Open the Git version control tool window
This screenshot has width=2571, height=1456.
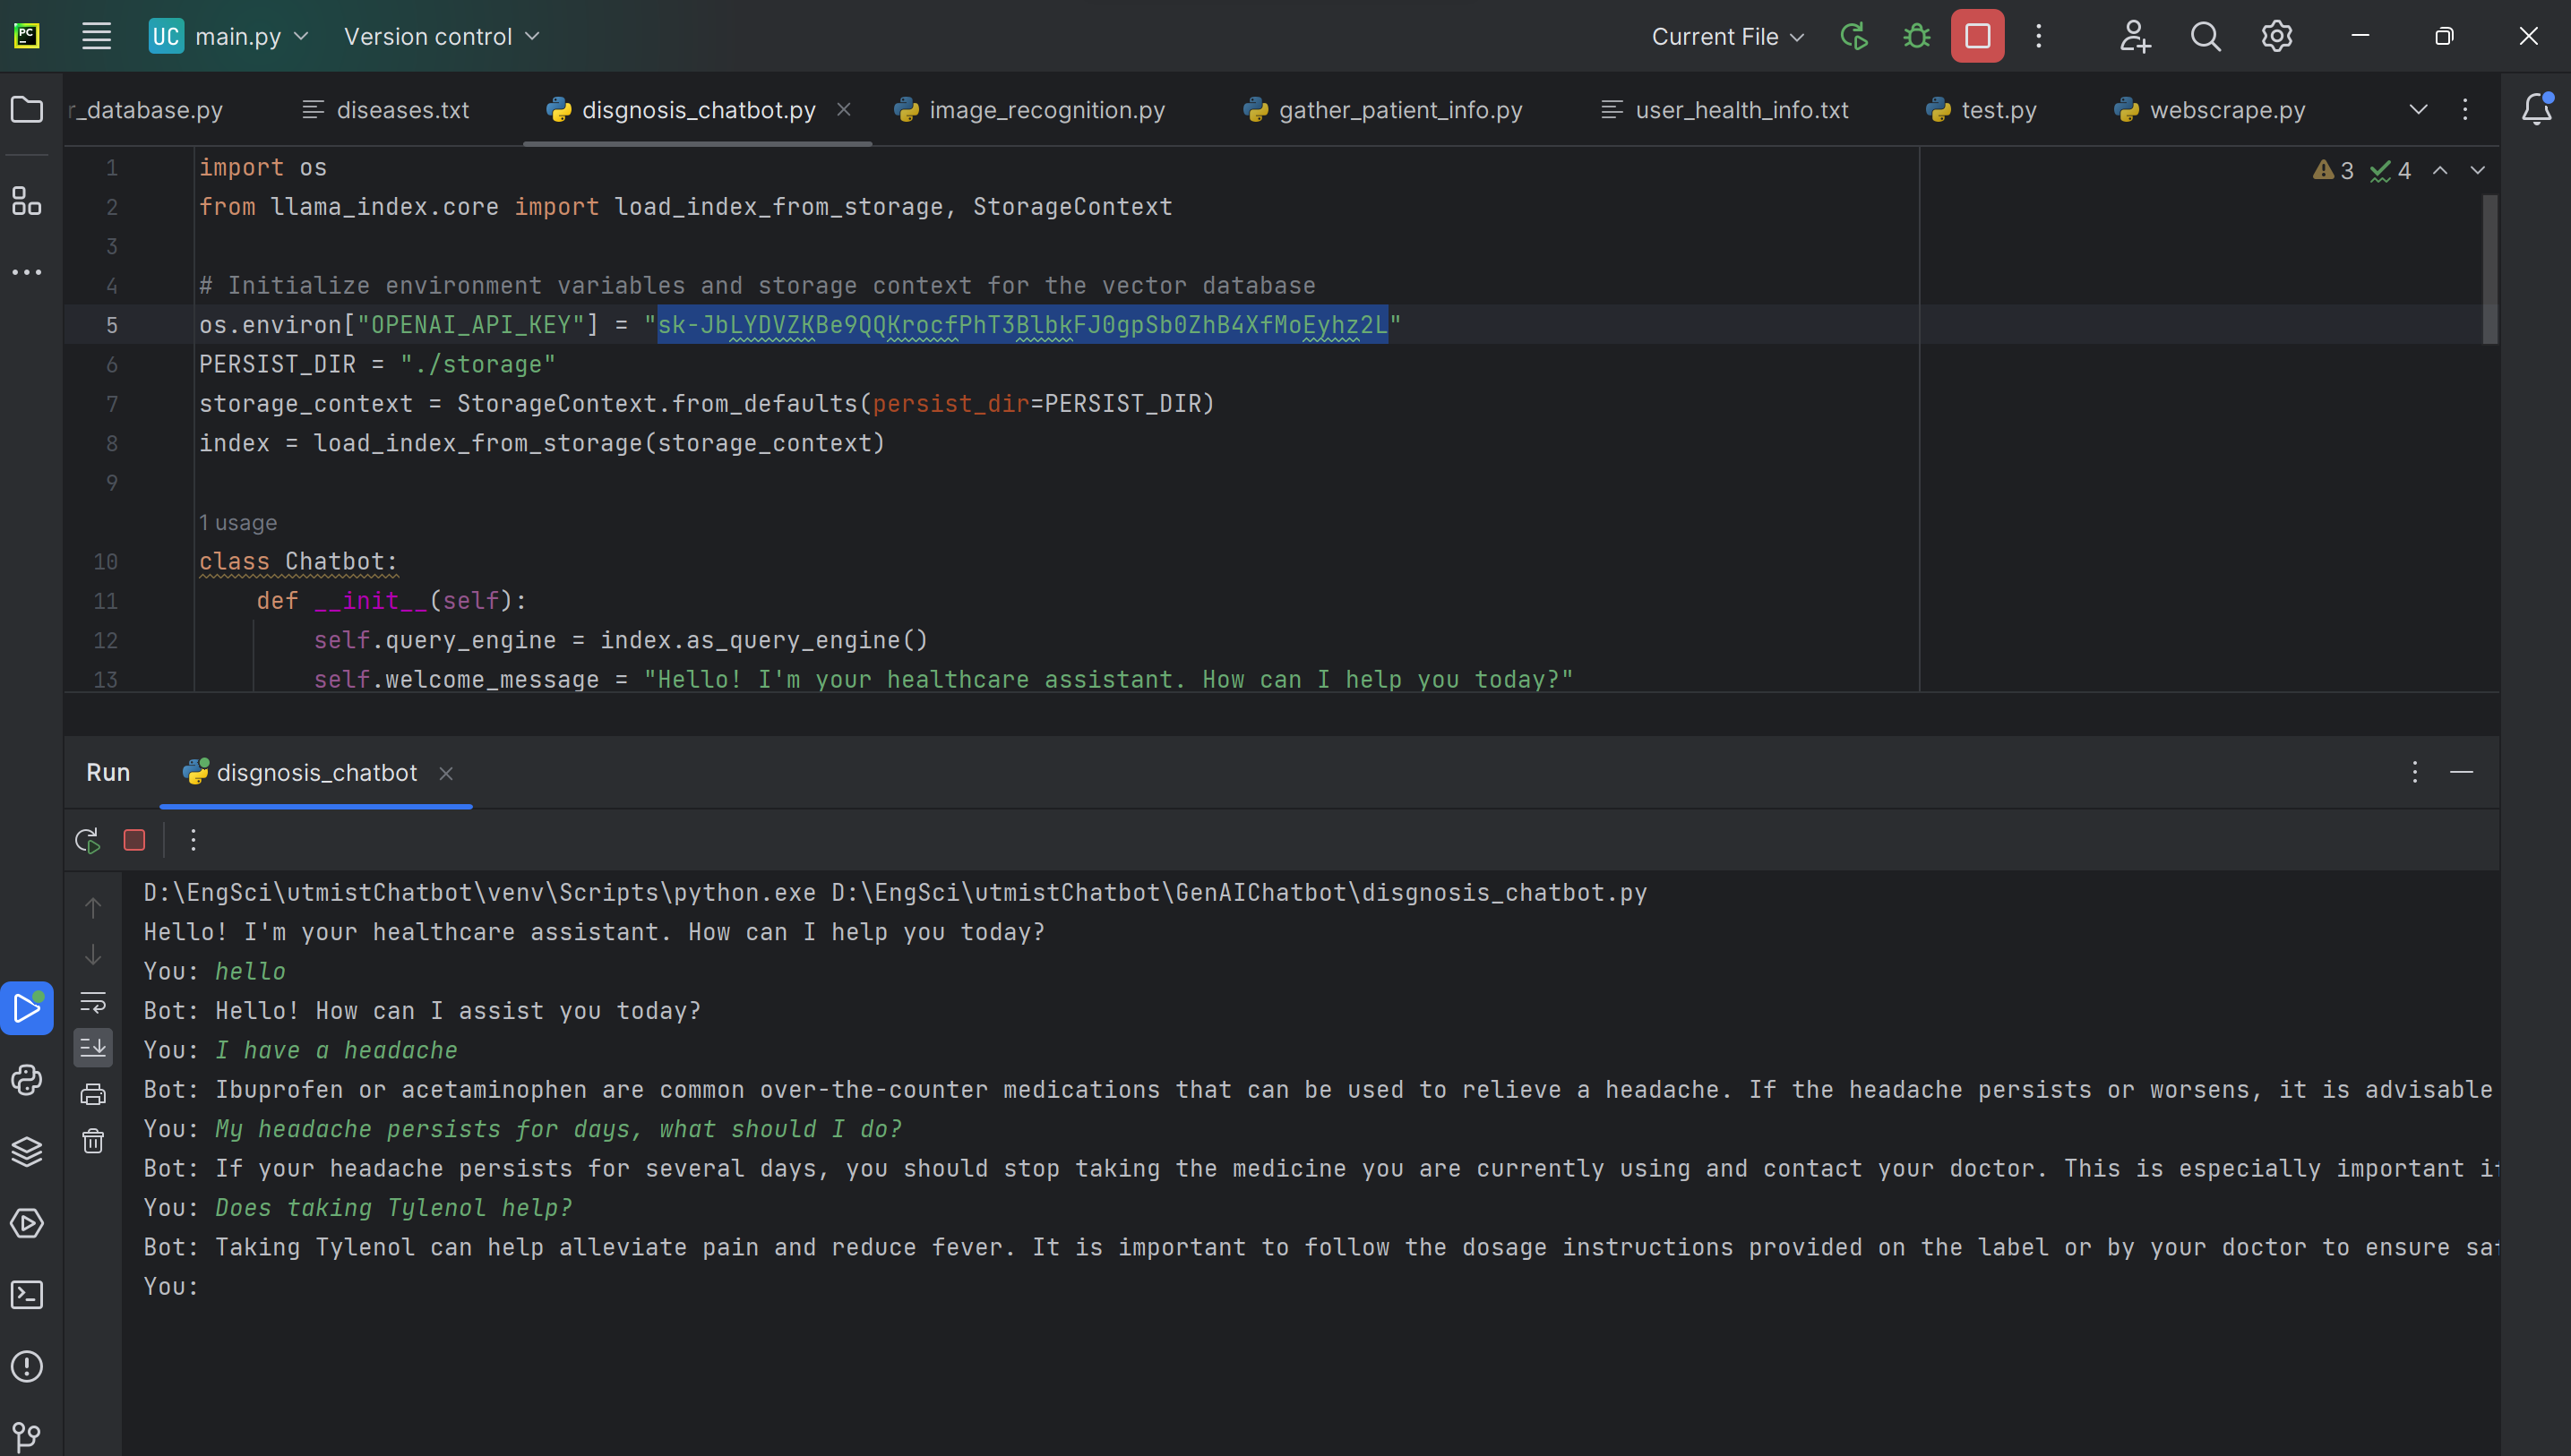(27, 1437)
